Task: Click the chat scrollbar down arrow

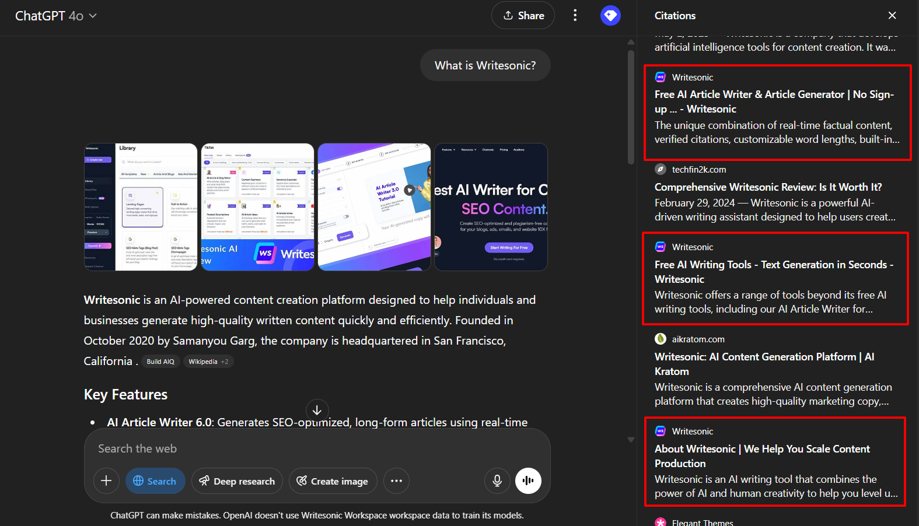Action: (x=631, y=440)
